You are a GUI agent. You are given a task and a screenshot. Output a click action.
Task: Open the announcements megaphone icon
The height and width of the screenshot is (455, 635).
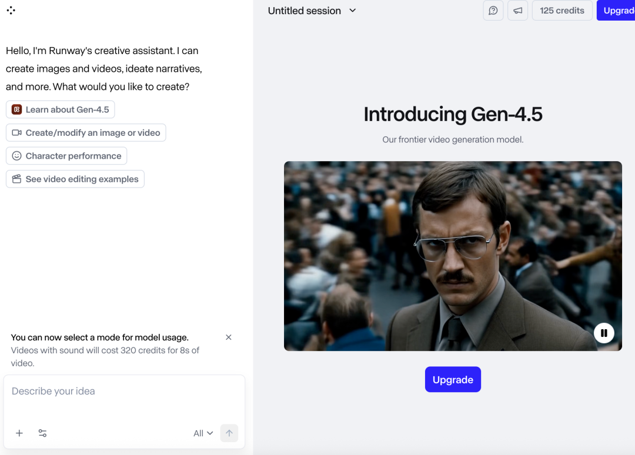(x=517, y=11)
